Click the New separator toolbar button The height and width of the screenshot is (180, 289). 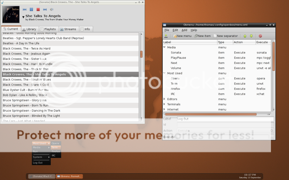[x=225, y=36]
